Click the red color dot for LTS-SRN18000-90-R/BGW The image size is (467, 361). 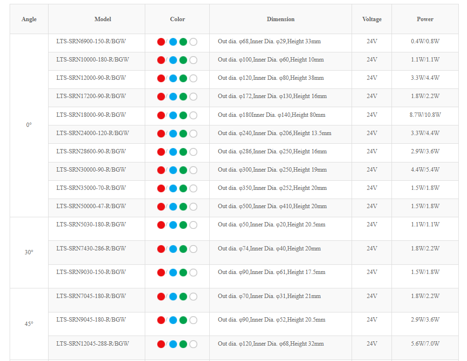[x=161, y=115]
